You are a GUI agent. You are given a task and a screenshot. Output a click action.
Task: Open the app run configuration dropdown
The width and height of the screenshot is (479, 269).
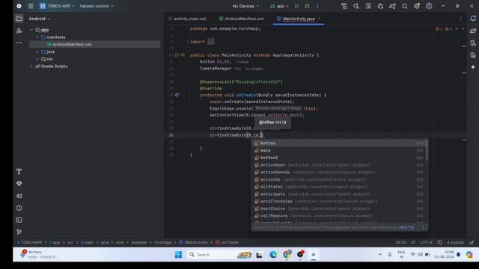click(279, 6)
